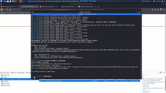Expand Cache Storage tree node

pyautogui.click(x=1, y=75)
